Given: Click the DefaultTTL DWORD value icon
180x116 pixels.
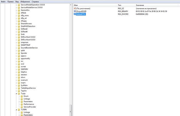Looking at the screenshot, I should [75, 14].
